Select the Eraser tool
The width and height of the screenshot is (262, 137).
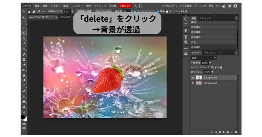point(24,65)
